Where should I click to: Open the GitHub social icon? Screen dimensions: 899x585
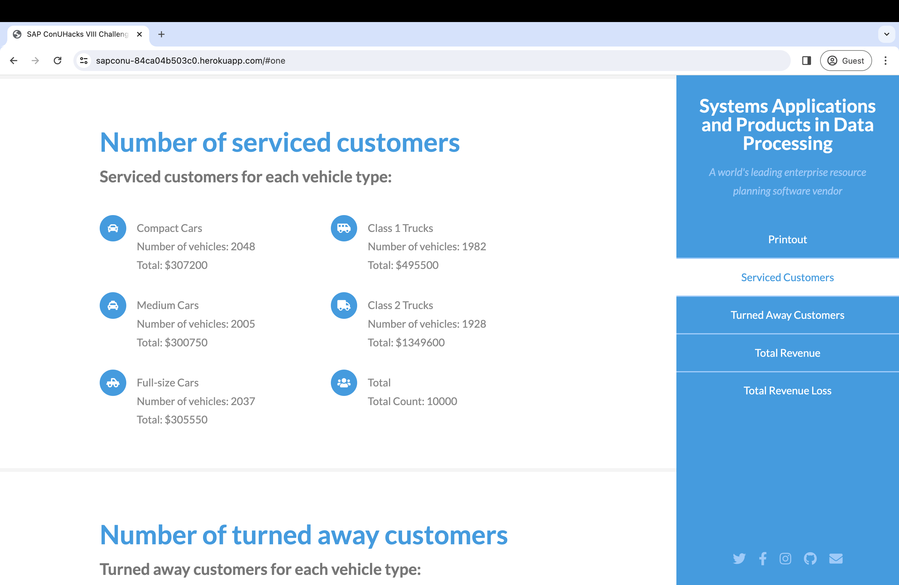point(810,559)
